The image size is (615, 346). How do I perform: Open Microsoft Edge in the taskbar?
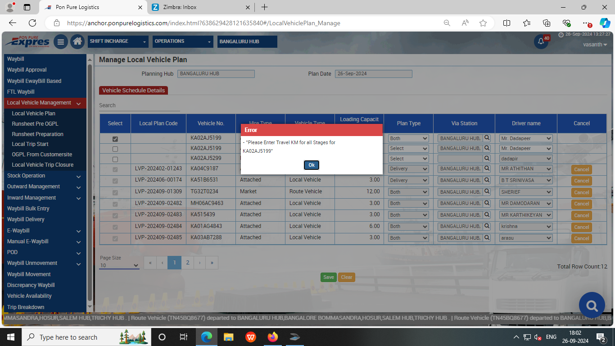pos(207,337)
